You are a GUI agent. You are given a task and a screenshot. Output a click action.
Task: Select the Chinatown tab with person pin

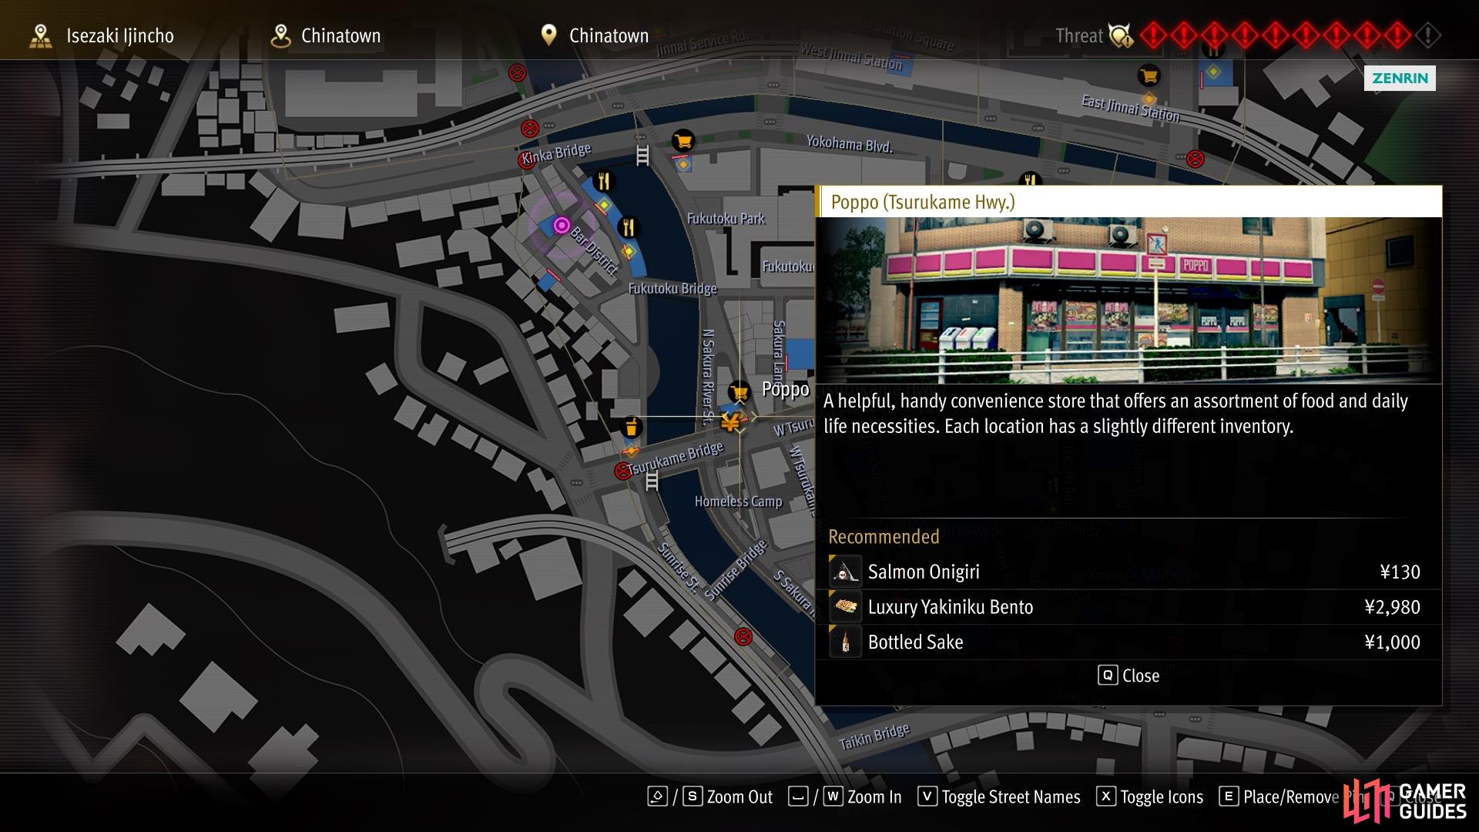tap(325, 35)
